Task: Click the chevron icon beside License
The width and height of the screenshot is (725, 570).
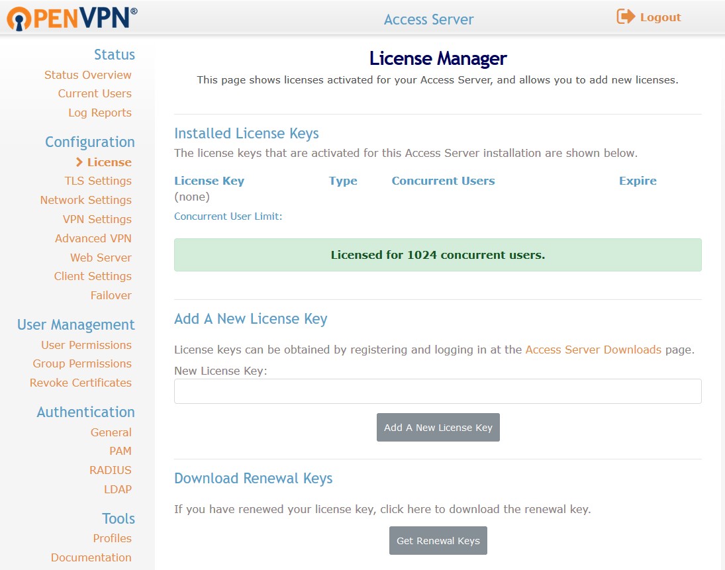Action: click(x=79, y=162)
